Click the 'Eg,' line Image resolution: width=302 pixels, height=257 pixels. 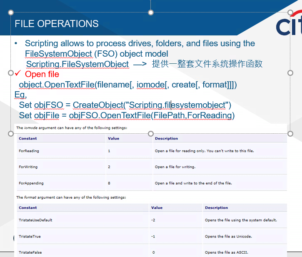tap(20, 95)
